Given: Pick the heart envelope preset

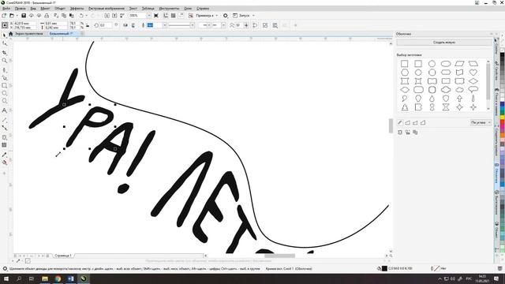Looking at the screenshot, I should tap(473, 73).
